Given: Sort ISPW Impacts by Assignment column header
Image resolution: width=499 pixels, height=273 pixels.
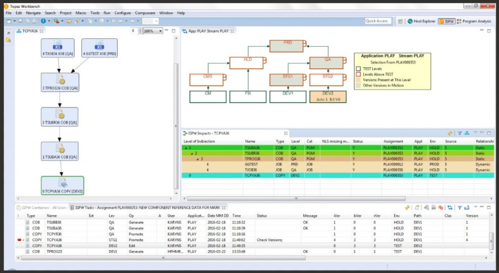Looking at the screenshot, I should click(393, 141).
